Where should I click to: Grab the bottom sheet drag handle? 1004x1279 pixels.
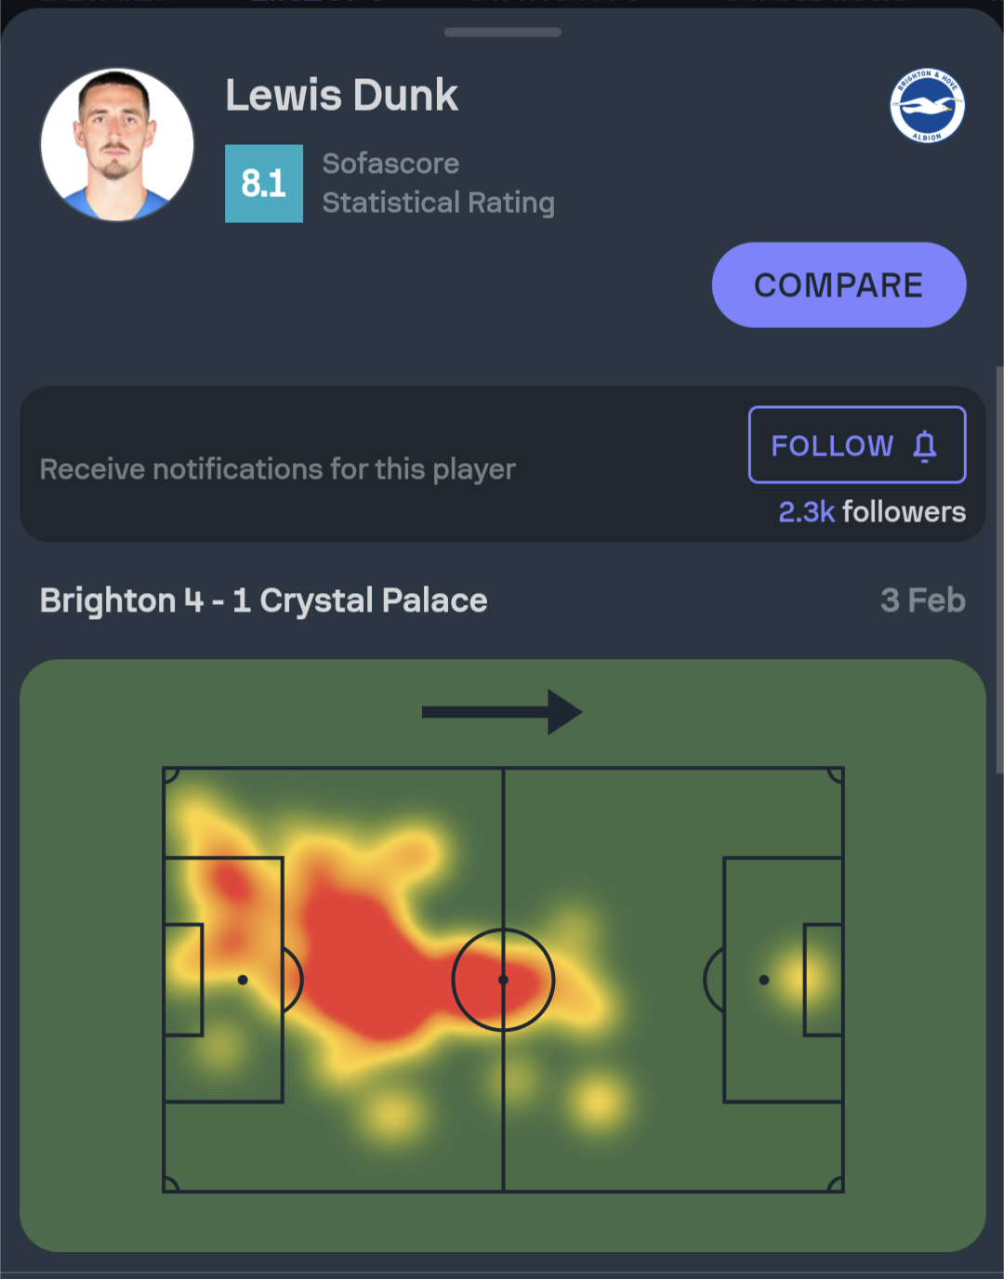[x=503, y=33]
